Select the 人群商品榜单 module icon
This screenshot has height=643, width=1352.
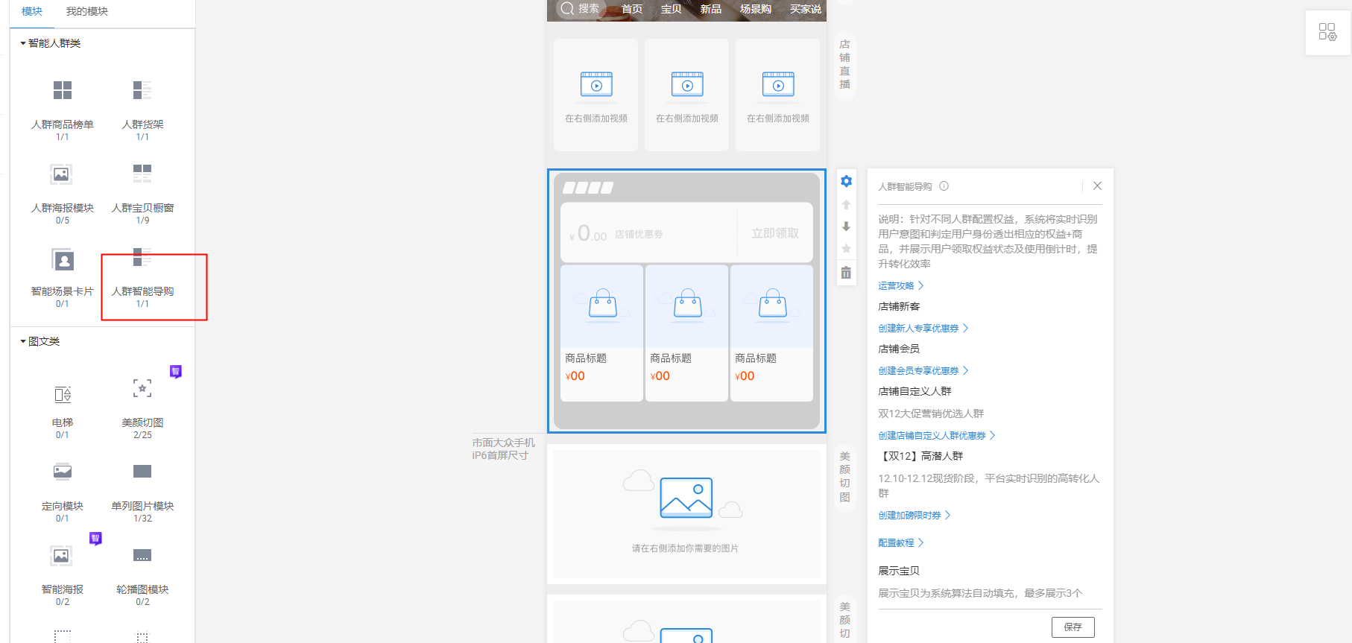pos(63,91)
